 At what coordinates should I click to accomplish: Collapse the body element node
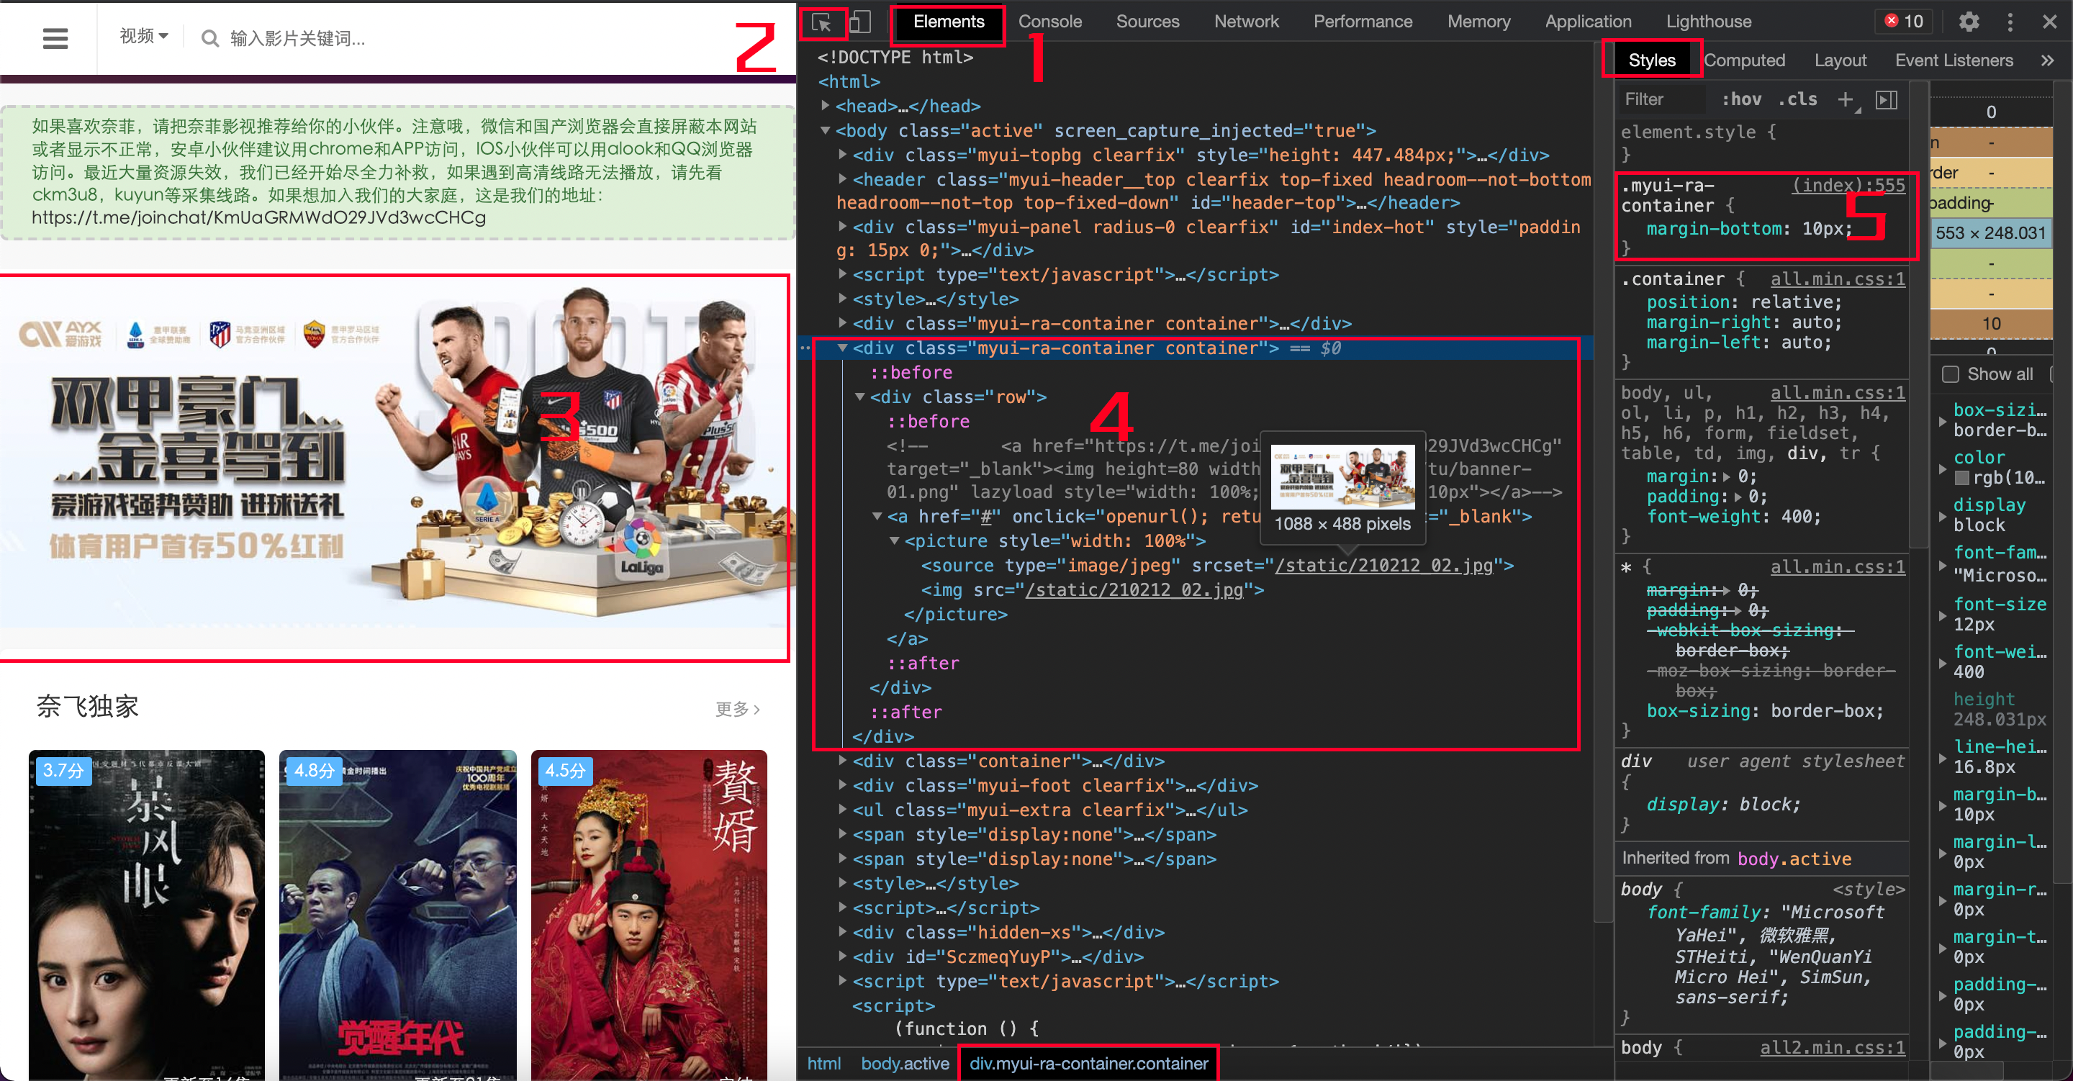(x=825, y=130)
